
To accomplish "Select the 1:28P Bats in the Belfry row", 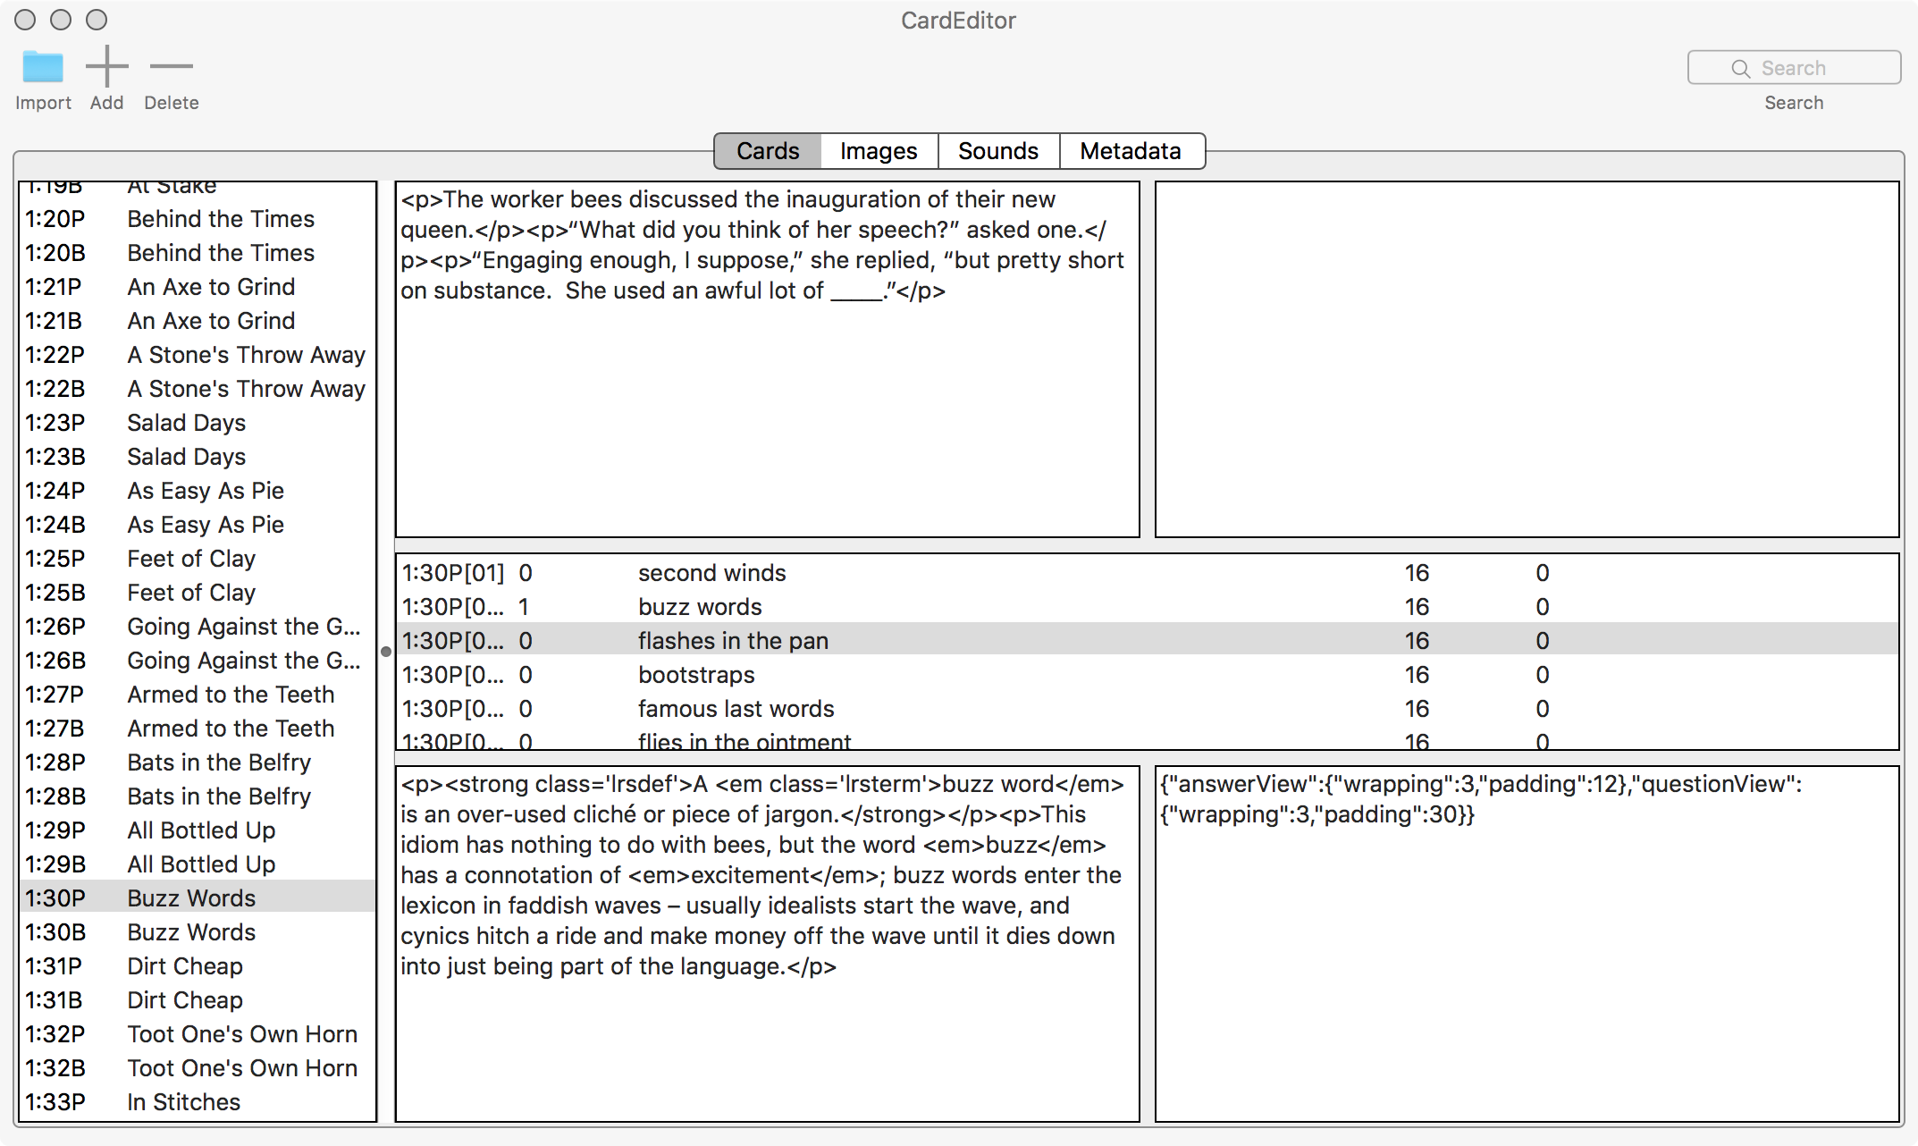I will pos(198,763).
